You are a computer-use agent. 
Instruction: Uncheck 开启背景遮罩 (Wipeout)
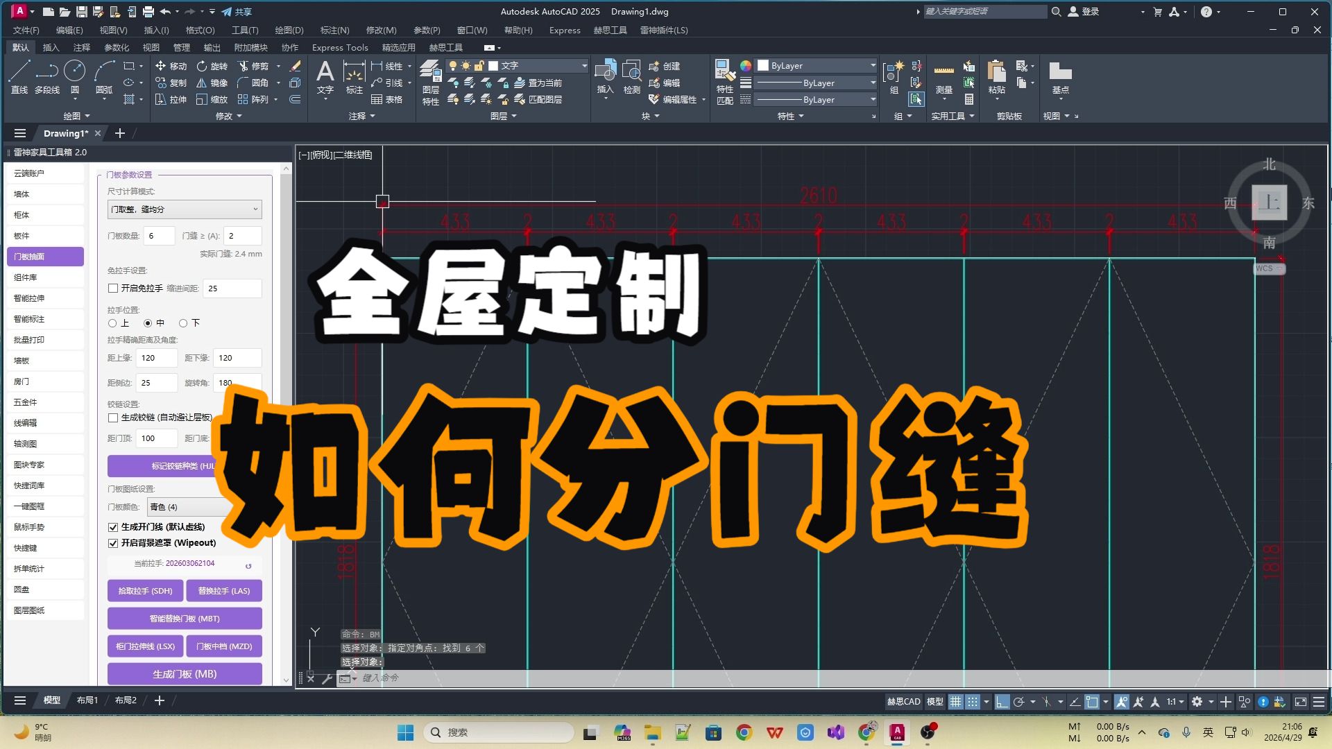coord(113,543)
